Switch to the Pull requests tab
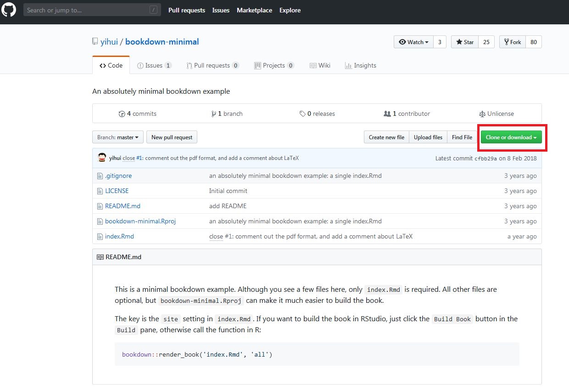This screenshot has height=392, width=569. 212,65
